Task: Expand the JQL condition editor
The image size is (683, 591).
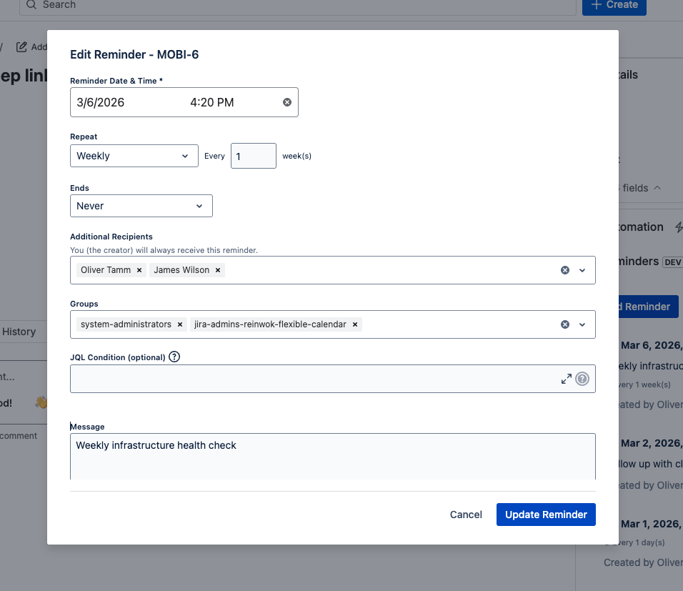Action: pos(566,379)
